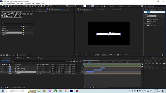Screen dimensions: 166x93
Task: Pick the Eraser tool
Action: click(x=44, y=6)
